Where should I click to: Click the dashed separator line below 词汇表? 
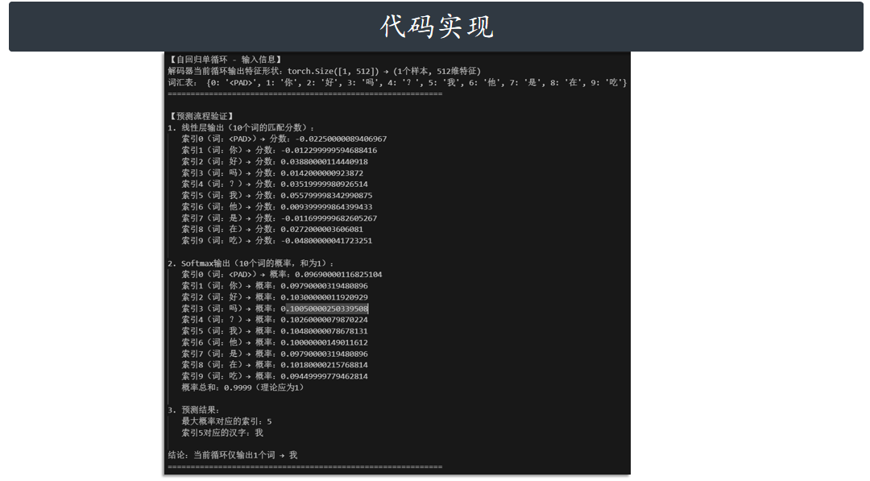coord(304,93)
